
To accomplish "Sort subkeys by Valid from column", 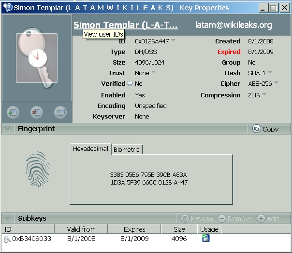I will point(81,229).
